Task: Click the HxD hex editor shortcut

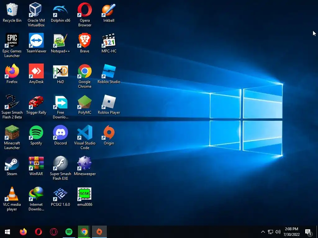Action: tap(61, 74)
